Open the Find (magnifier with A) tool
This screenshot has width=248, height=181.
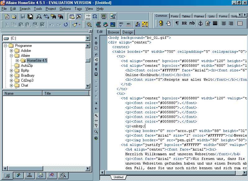coord(39,16)
